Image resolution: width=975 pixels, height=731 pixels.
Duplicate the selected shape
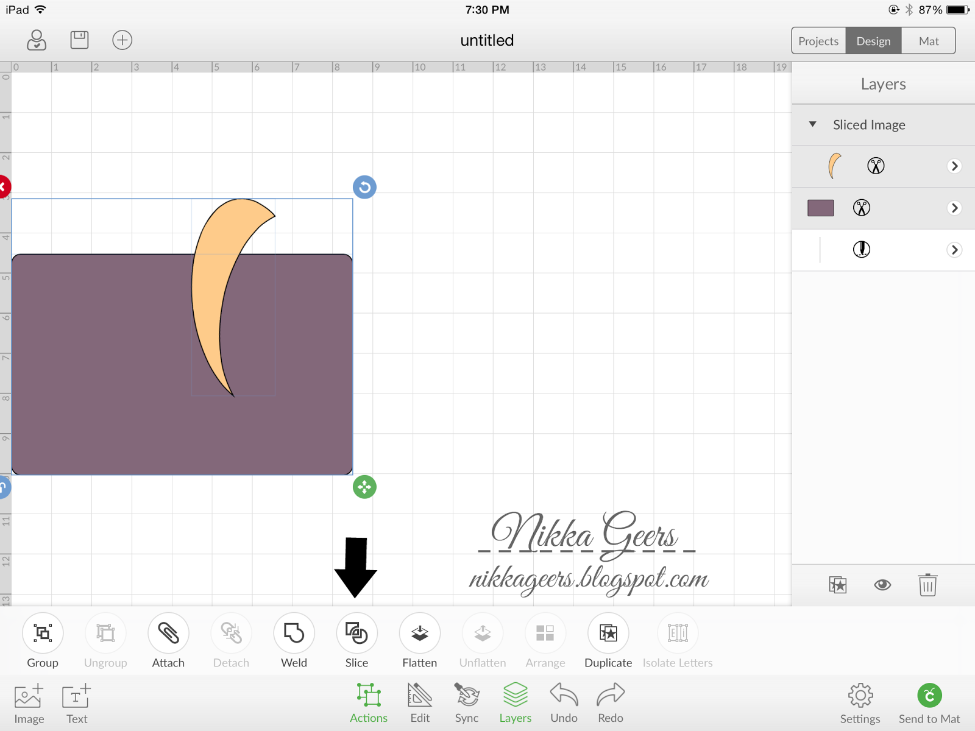[x=608, y=634]
